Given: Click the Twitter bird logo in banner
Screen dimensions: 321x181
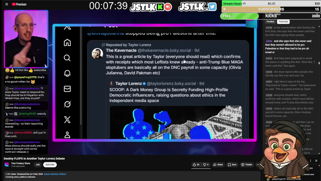Looking at the screenshot, I should (x=212, y=7).
